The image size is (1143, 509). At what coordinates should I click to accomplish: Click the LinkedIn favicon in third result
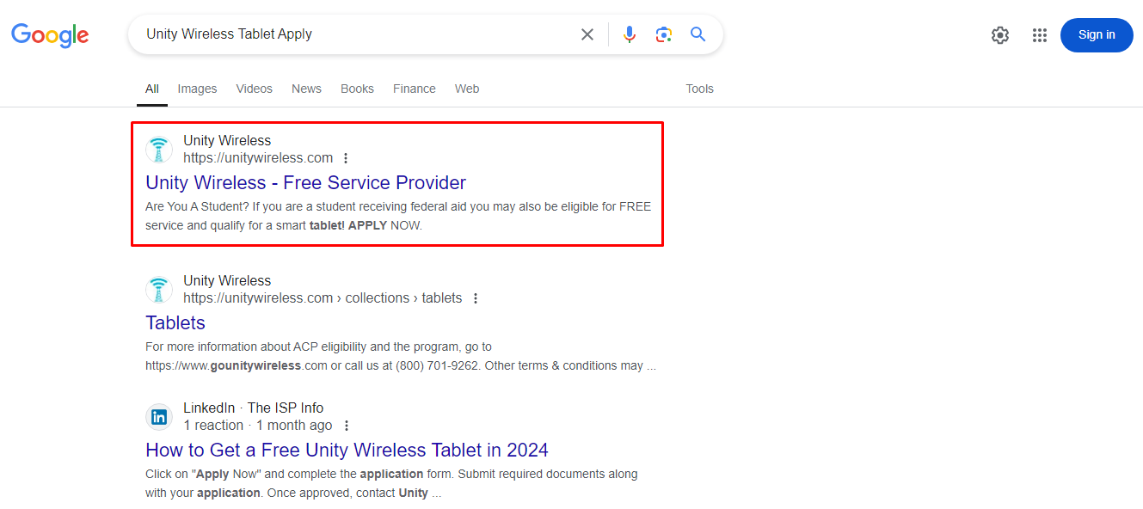click(x=159, y=417)
